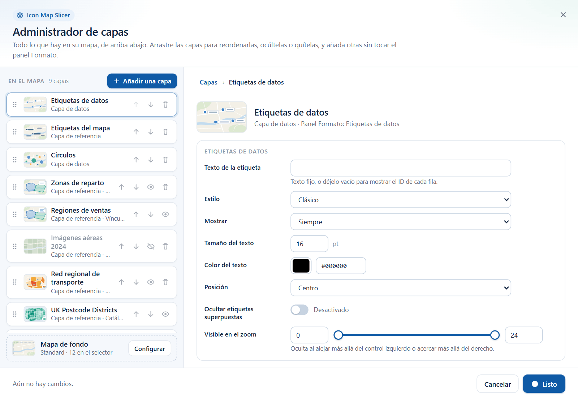The height and width of the screenshot is (399, 578).
Task: Move Regiones de ventas layer down
Action: [x=151, y=214]
